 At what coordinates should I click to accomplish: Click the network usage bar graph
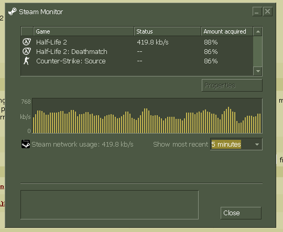tap(147, 116)
